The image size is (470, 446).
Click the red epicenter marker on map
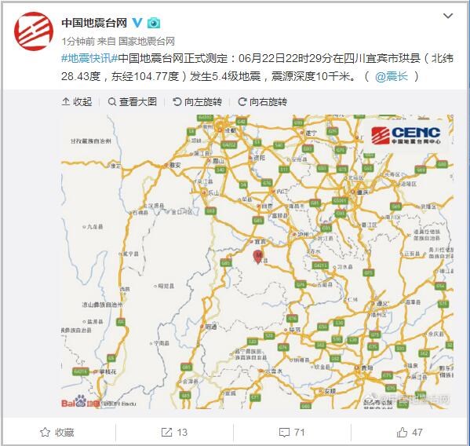tap(258, 257)
